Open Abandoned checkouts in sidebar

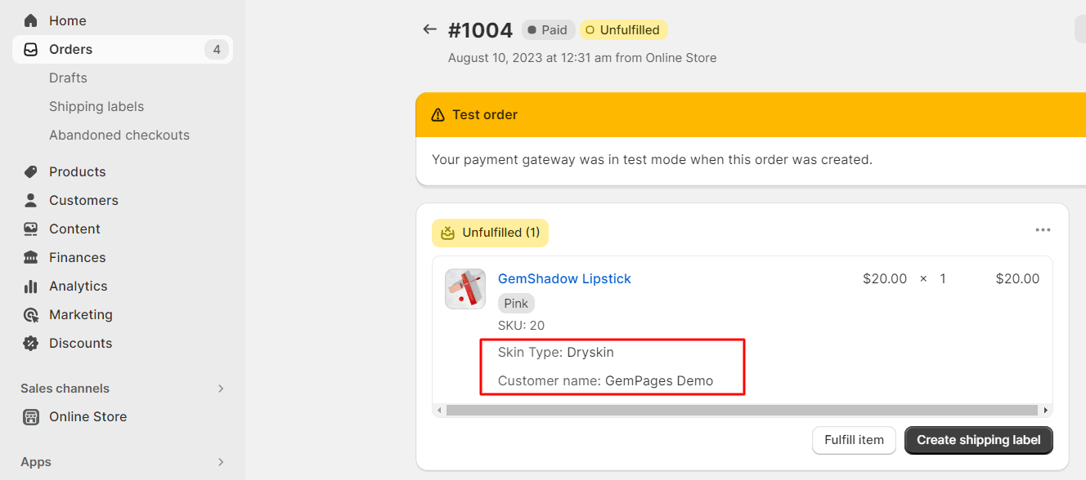coord(119,135)
